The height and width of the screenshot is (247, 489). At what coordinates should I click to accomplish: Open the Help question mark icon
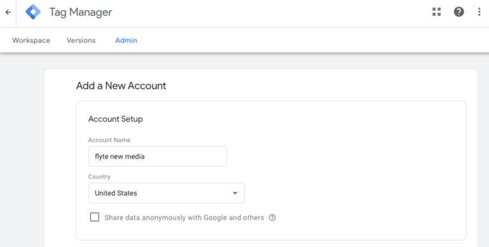[x=458, y=12]
